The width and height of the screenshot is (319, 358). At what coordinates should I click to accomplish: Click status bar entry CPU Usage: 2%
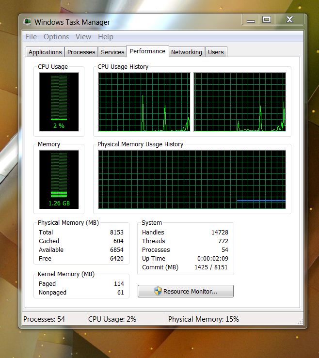112,319
